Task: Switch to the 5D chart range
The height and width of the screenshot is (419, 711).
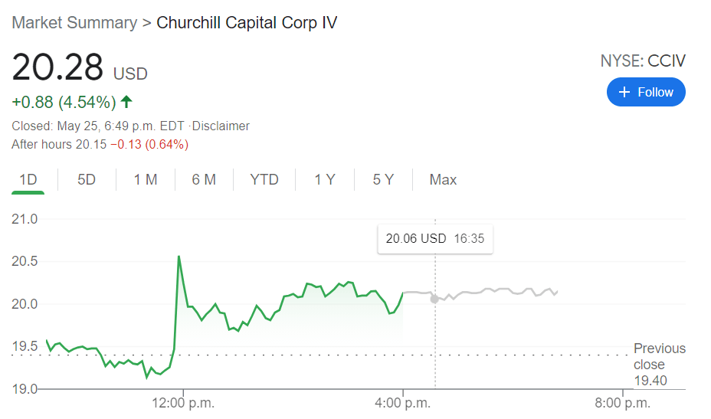Action: [87, 180]
